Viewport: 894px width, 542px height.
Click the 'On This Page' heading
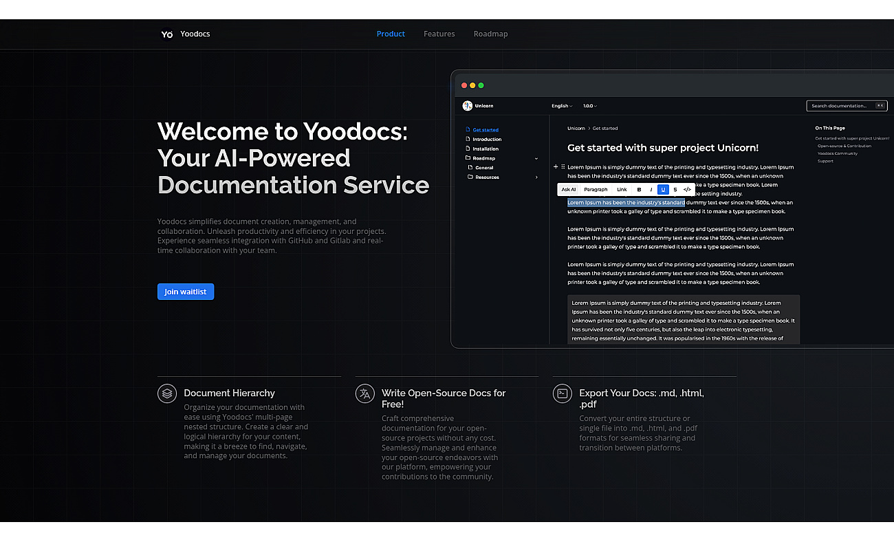click(x=830, y=129)
